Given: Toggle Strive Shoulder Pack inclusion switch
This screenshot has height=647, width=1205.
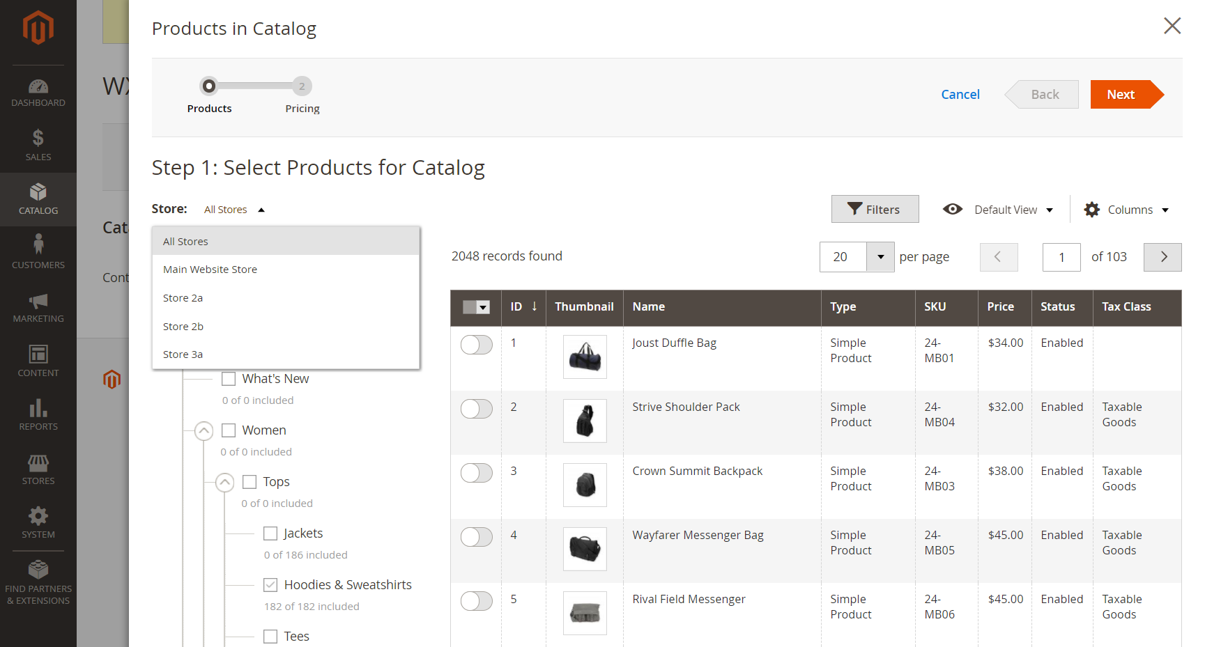Looking at the screenshot, I should pyautogui.click(x=477, y=409).
